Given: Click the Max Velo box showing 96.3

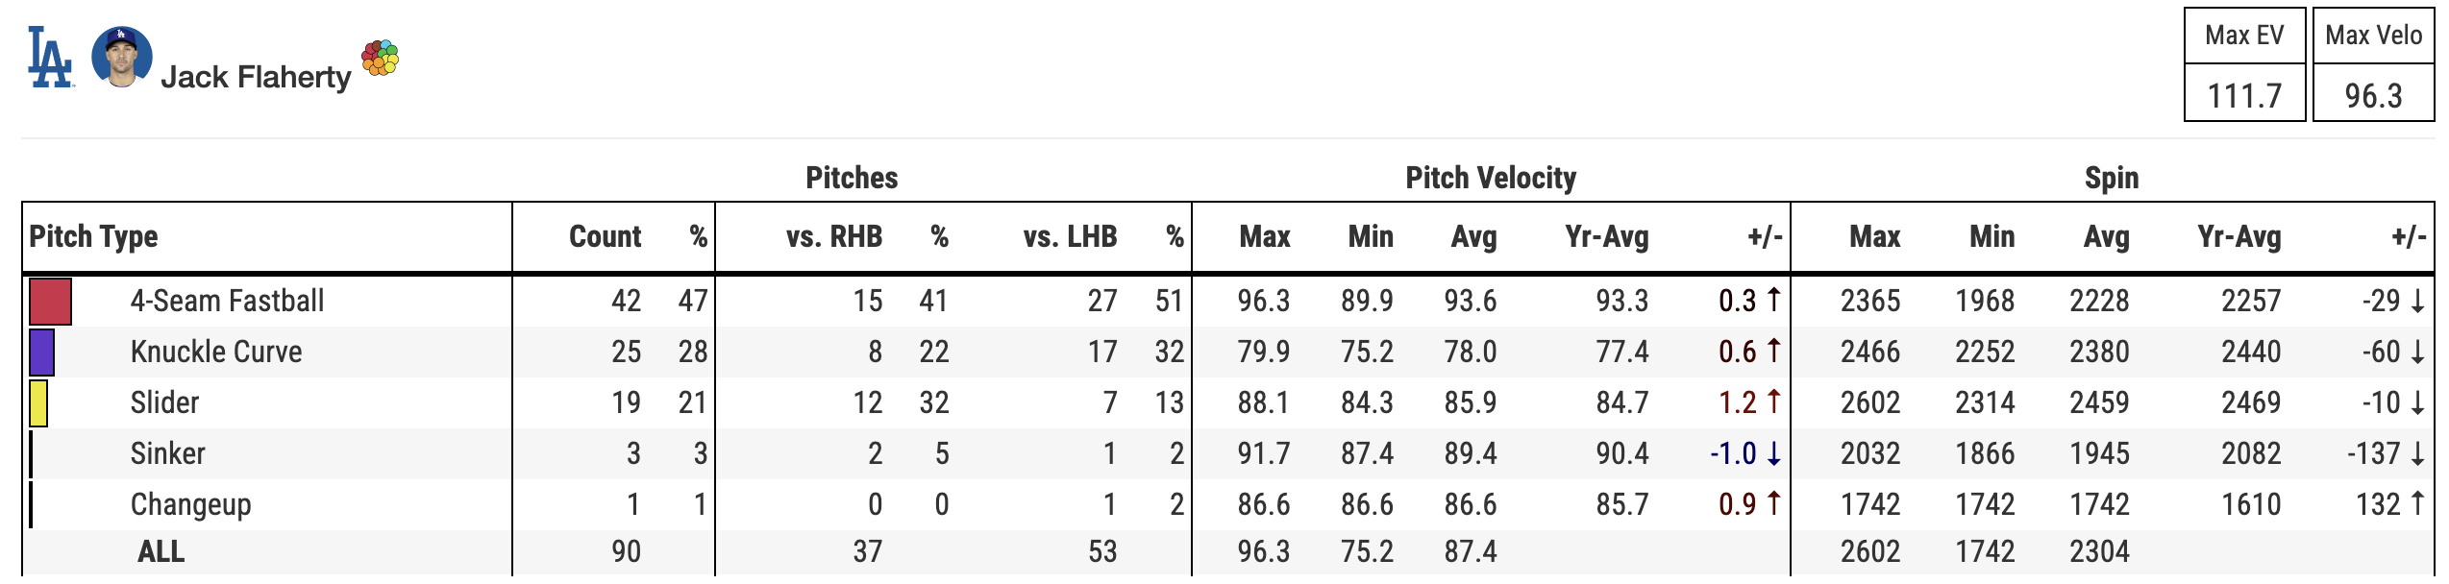Looking at the screenshot, I should click(2373, 64).
